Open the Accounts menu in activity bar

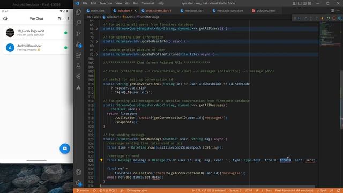pyautogui.click(x=78, y=172)
